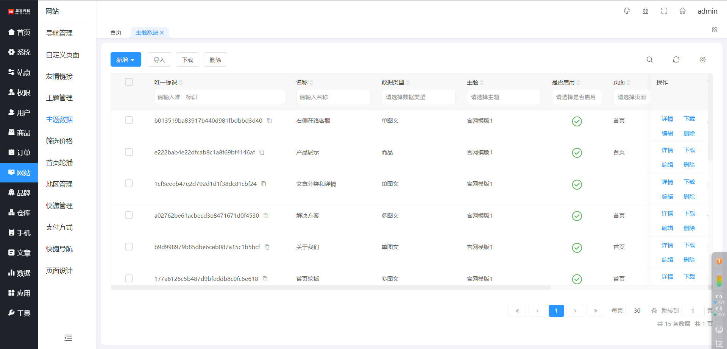Tick the checkbox for 关于我们 row

pyautogui.click(x=129, y=247)
